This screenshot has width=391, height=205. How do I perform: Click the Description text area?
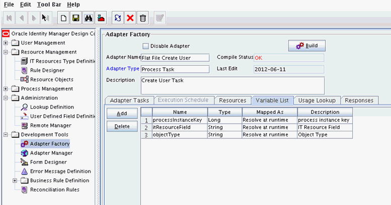coord(232,86)
